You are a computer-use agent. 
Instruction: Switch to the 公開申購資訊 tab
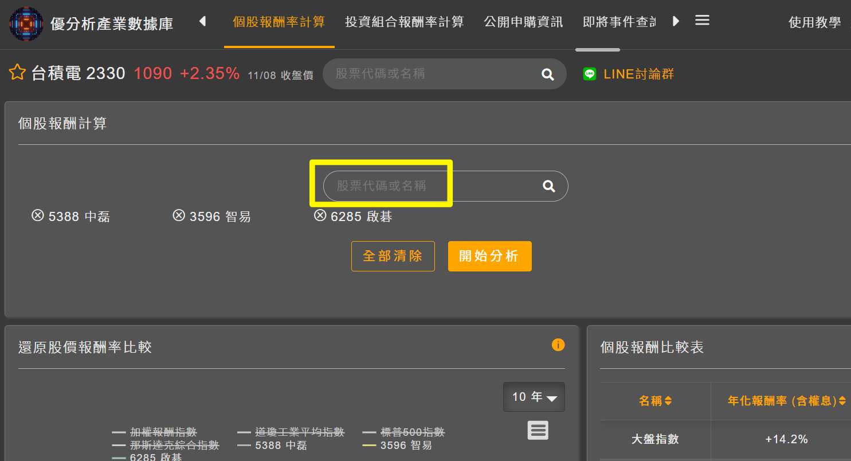[524, 22]
